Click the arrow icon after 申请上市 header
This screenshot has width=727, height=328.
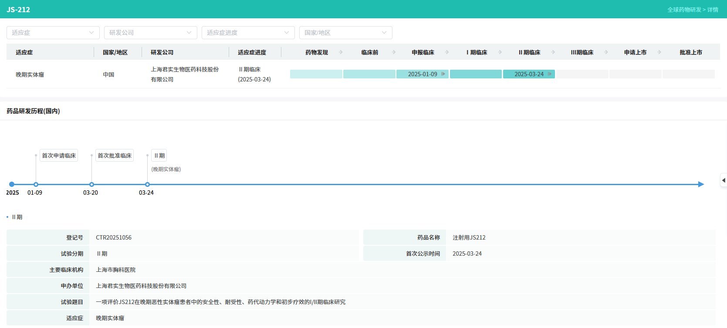point(659,52)
